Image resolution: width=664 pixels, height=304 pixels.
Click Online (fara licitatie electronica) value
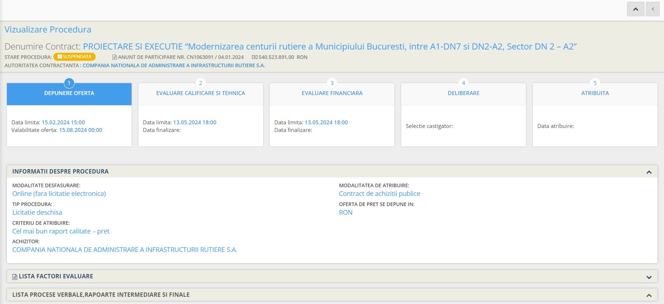pos(59,194)
